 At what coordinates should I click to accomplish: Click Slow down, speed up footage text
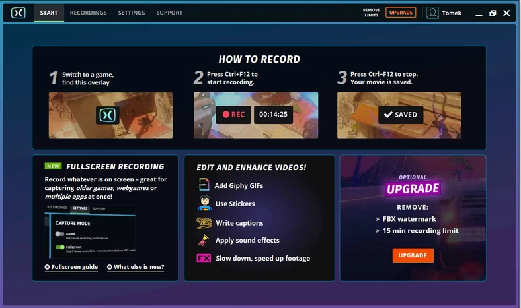click(263, 258)
